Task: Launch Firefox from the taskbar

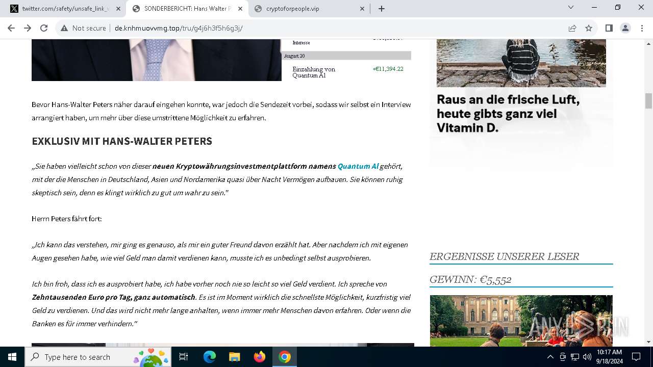Action: pos(260,357)
